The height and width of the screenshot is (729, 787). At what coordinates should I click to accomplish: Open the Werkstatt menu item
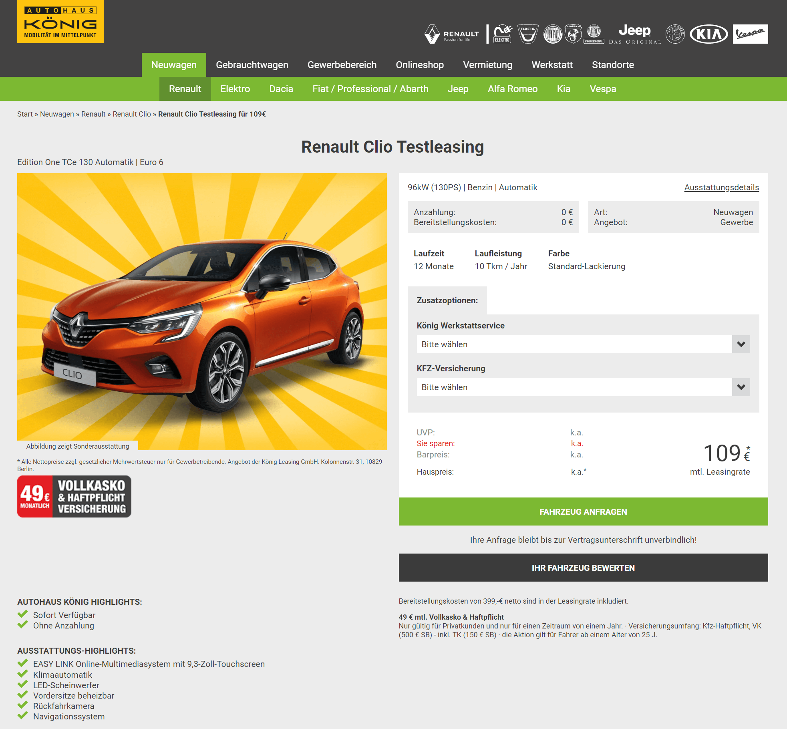(x=552, y=65)
